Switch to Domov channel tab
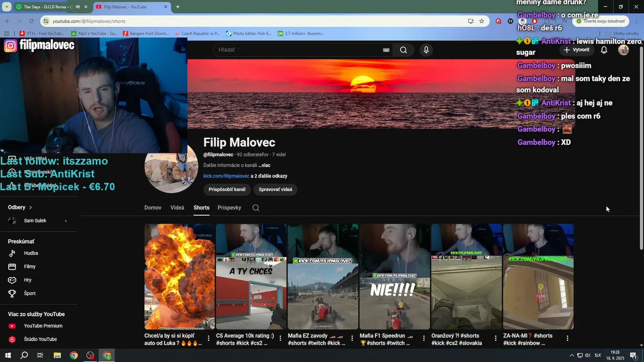The width and height of the screenshot is (644, 362). click(x=153, y=208)
